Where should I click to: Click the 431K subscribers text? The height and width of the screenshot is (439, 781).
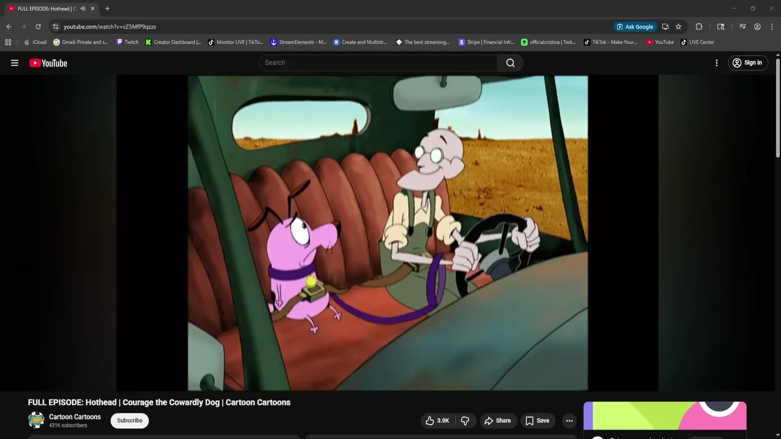point(68,426)
